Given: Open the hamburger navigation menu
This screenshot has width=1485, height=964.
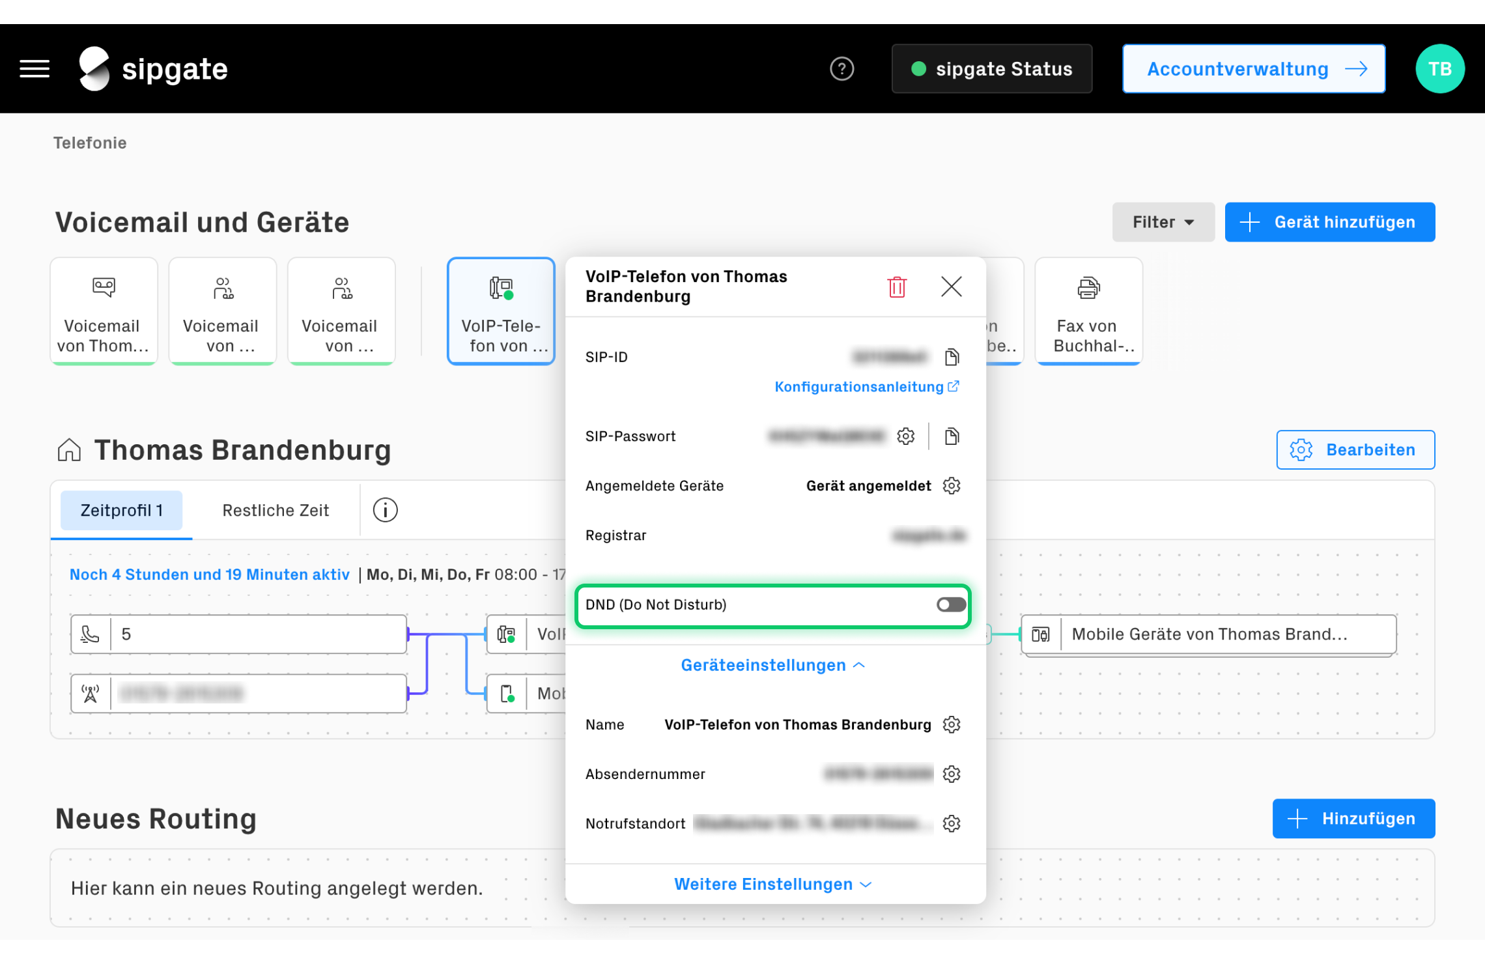Looking at the screenshot, I should pyautogui.click(x=35, y=68).
